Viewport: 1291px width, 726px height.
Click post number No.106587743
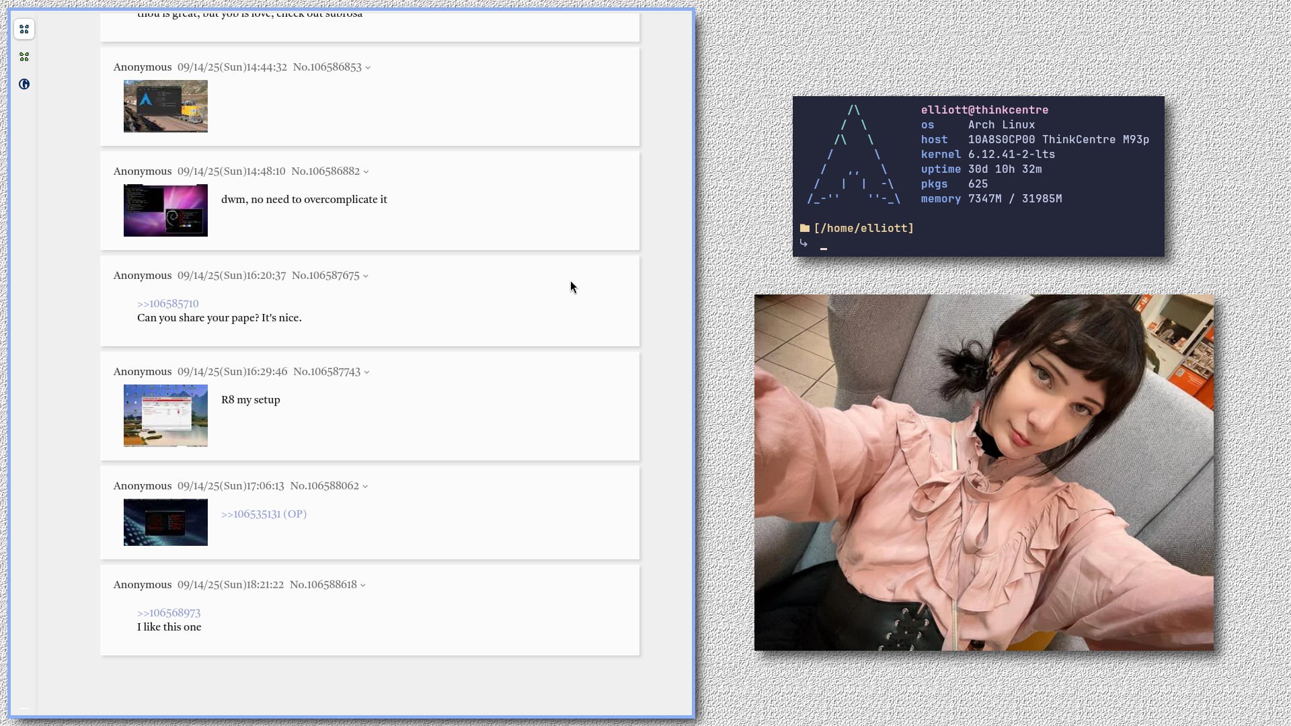pyautogui.click(x=327, y=372)
